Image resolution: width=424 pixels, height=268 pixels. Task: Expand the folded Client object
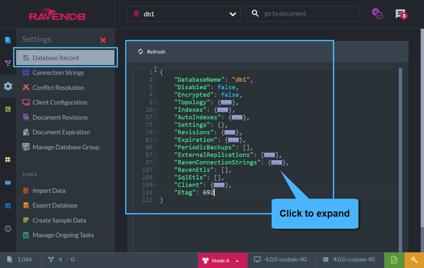click(x=219, y=185)
